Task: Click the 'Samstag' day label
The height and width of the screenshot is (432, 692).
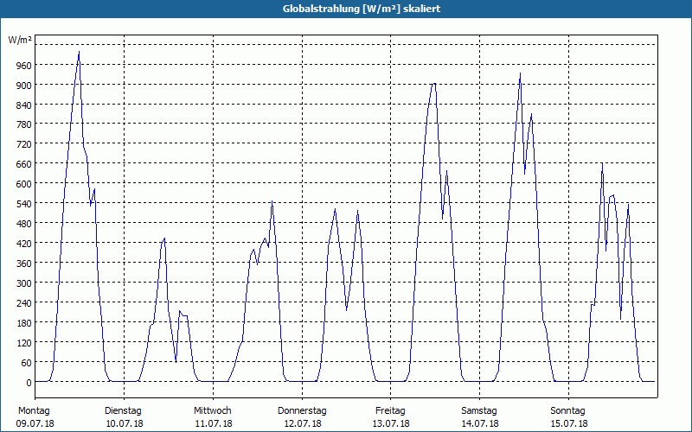Action: [479, 411]
